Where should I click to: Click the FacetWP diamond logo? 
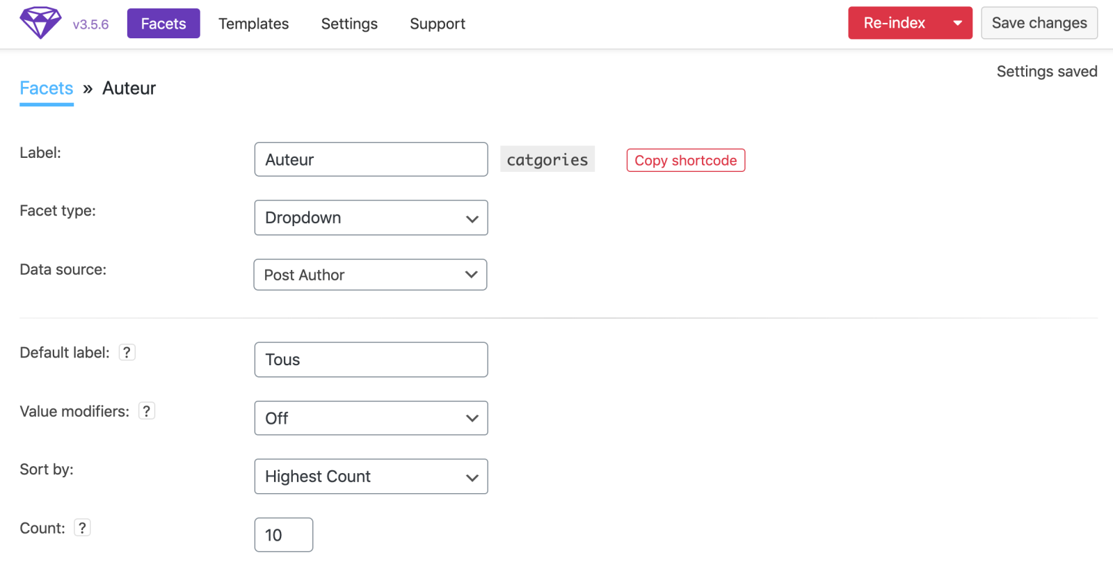click(x=40, y=23)
